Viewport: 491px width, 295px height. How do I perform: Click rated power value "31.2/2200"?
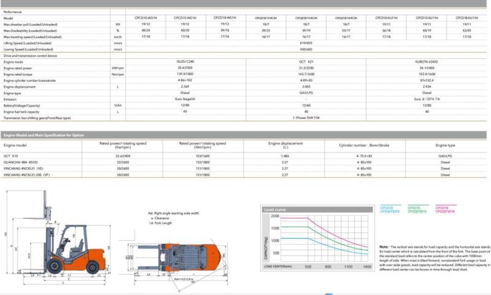click(x=306, y=68)
